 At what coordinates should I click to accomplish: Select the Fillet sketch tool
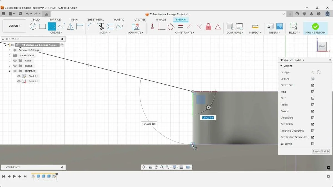pos(91,27)
